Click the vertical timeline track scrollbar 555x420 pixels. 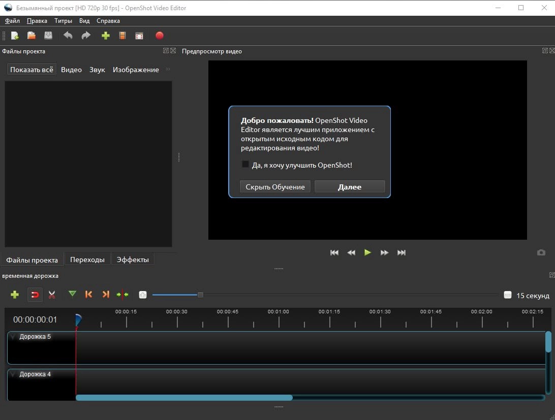coord(548,342)
